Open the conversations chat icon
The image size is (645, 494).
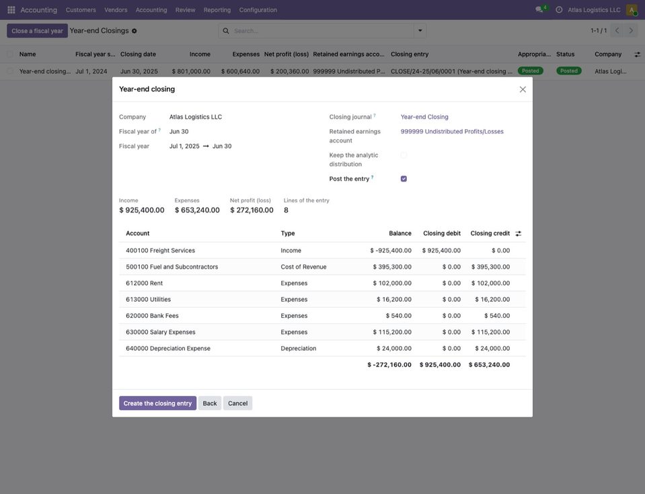point(539,9)
